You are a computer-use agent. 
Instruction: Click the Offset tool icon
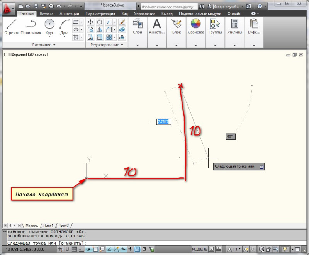(122, 37)
